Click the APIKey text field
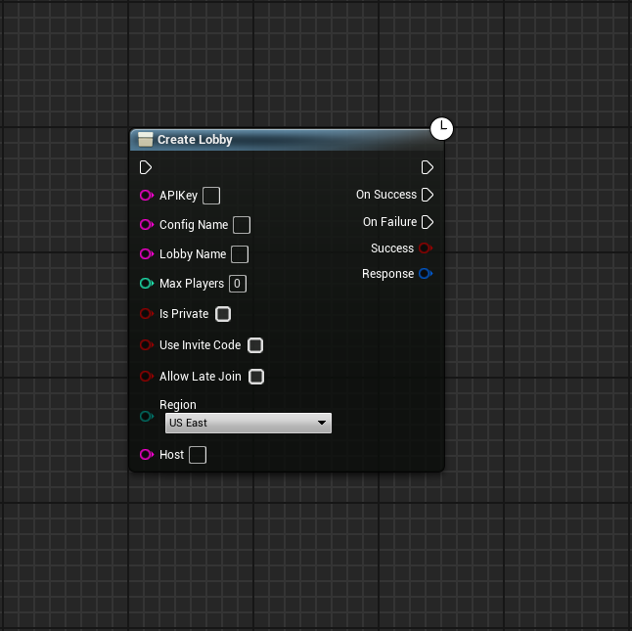This screenshot has width=632, height=631. pos(211,196)
